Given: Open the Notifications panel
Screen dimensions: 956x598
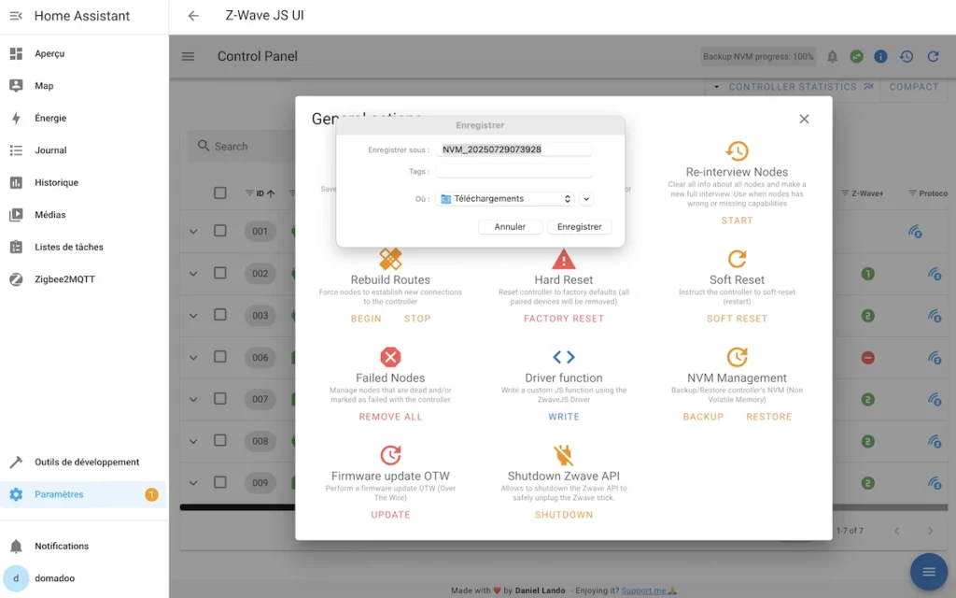Looking at the screenshot, I should 84,546.
